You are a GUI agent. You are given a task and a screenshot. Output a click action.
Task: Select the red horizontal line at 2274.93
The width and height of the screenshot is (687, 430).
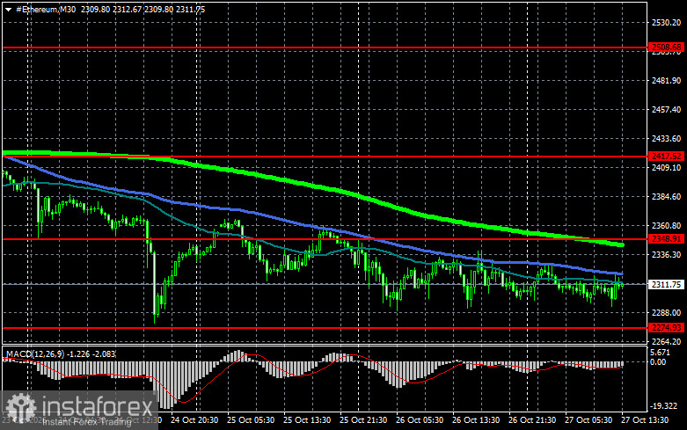(x=325, y=327)
